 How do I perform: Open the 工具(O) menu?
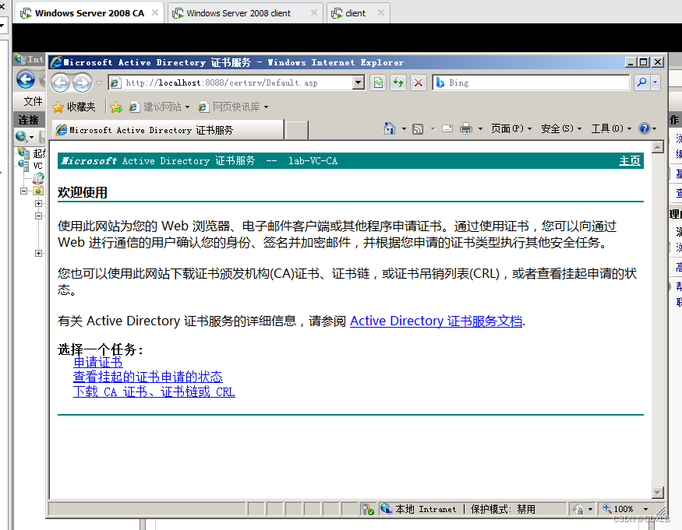[x=610, y=128]
